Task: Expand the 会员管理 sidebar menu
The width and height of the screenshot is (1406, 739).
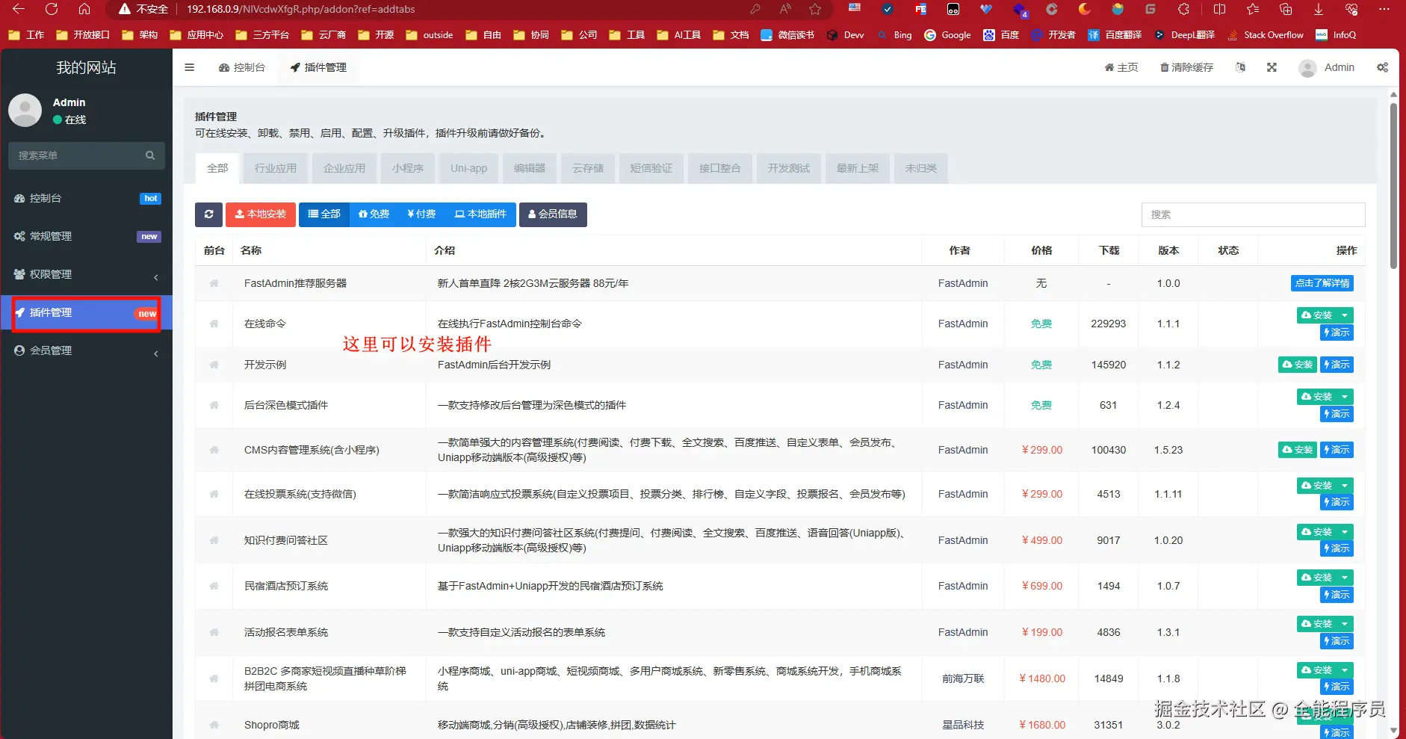Action: coord(87,350)
